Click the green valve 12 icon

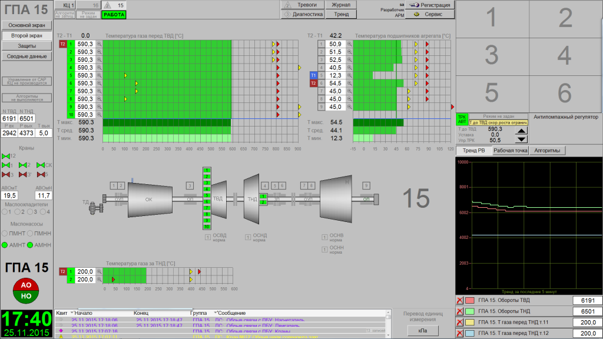(6, 156)
